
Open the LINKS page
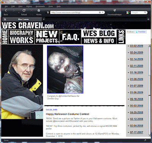click(x=121, y=37)
